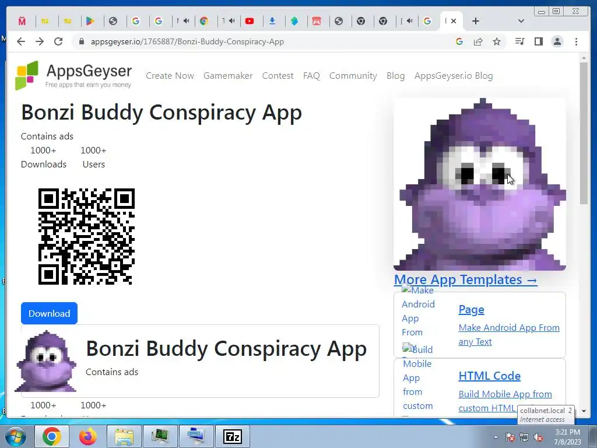Open the Google icon in the address bar

click(x=459, y=41)
